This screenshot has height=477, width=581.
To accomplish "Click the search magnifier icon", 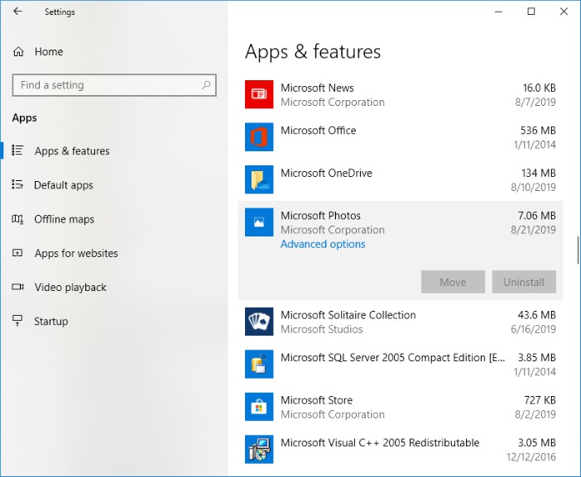I will [206, 85].
